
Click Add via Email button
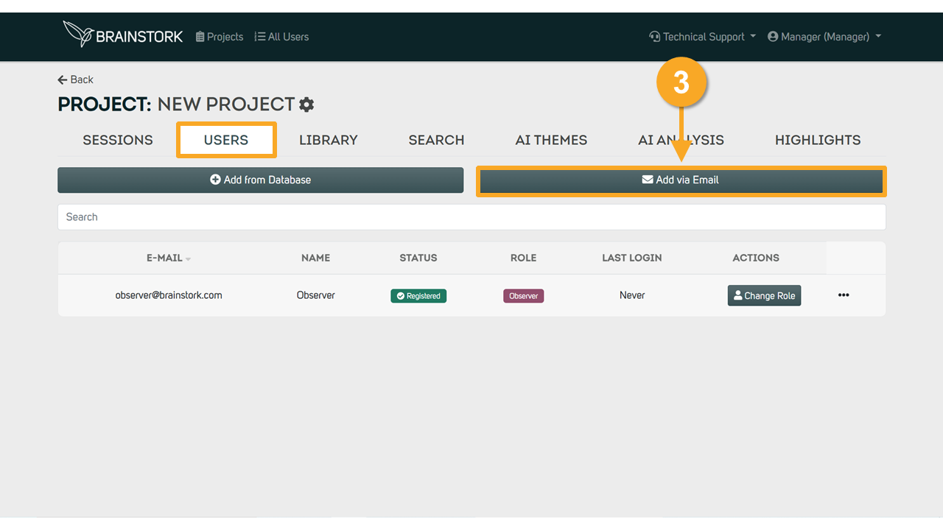click(681, 180)
